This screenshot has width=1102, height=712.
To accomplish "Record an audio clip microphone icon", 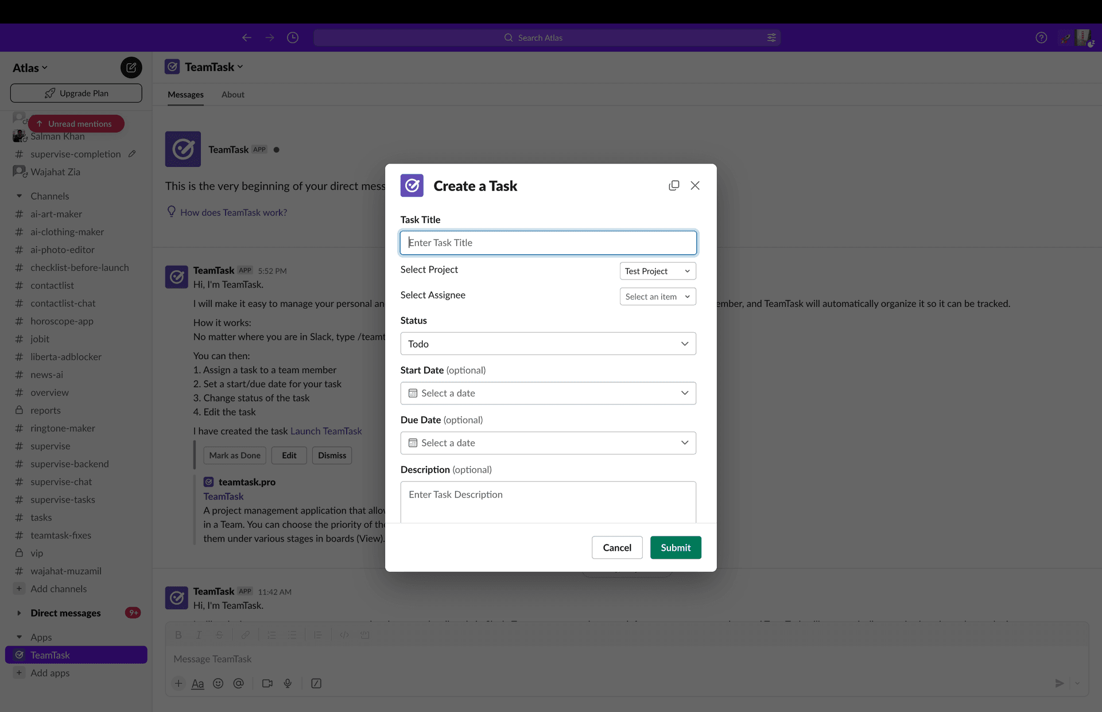I will (x=288, y=683).
